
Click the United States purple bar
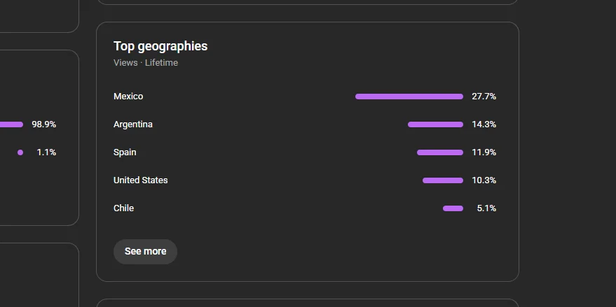point(443,180)
